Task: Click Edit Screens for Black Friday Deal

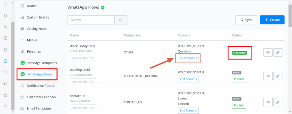Action: coord(188,58)
